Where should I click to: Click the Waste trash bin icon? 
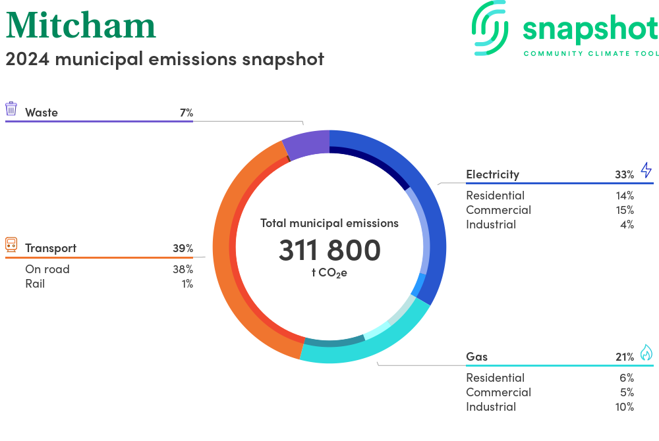pos(11,109)
